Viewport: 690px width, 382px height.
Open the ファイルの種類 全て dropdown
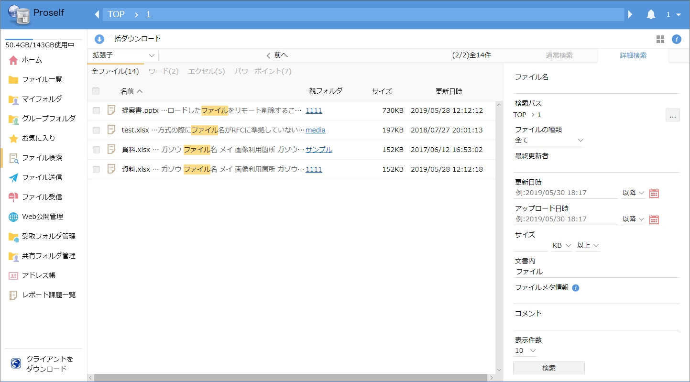549,140
